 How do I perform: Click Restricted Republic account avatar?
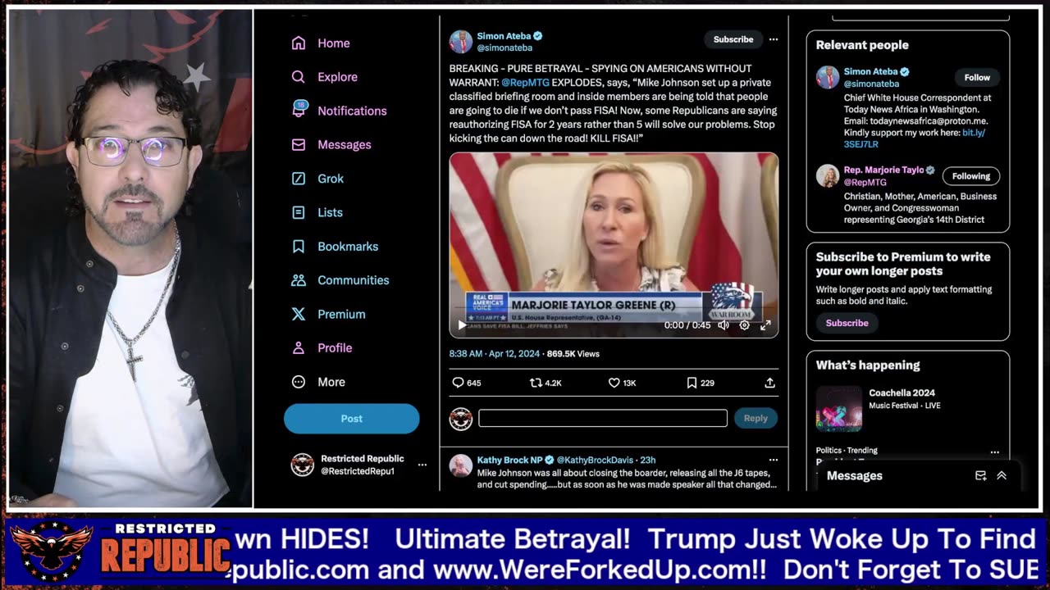pos(303,465)
